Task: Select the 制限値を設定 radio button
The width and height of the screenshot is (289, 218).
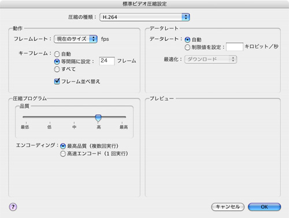Action: 187,47
